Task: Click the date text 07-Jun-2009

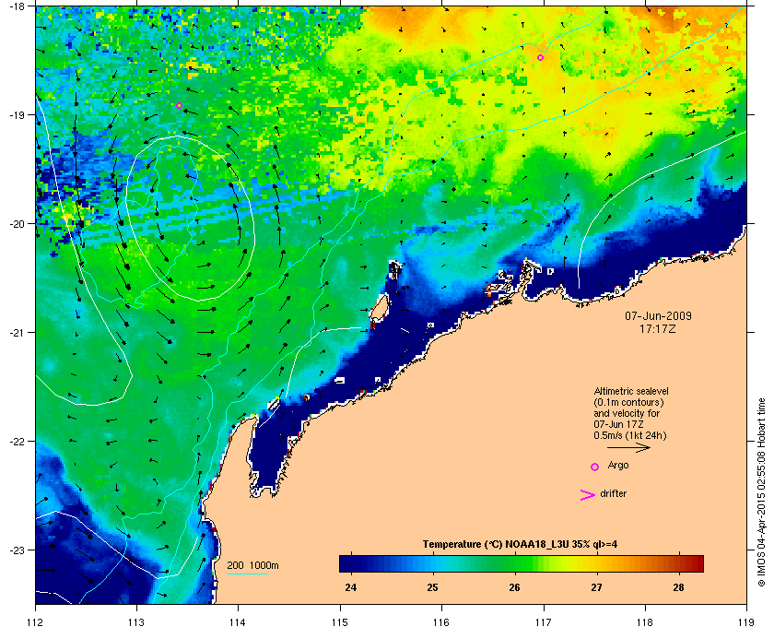Action: point(658,315)
